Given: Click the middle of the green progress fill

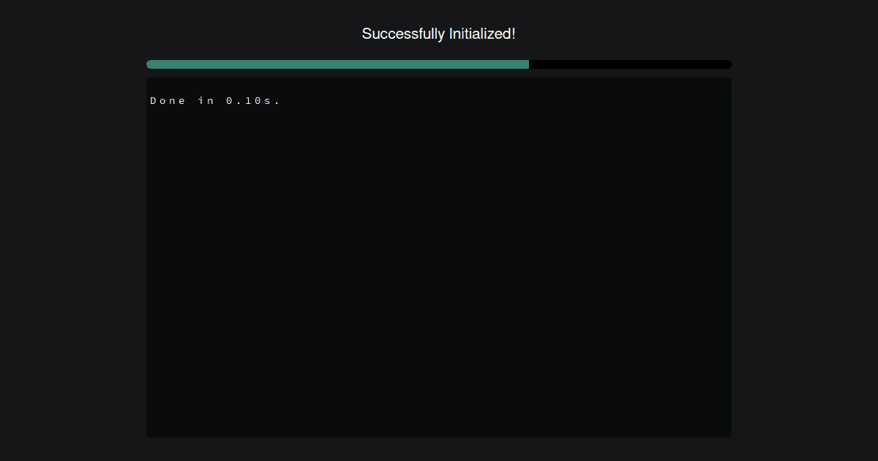Looking at the screenshot, I should (x=337, y=64).
